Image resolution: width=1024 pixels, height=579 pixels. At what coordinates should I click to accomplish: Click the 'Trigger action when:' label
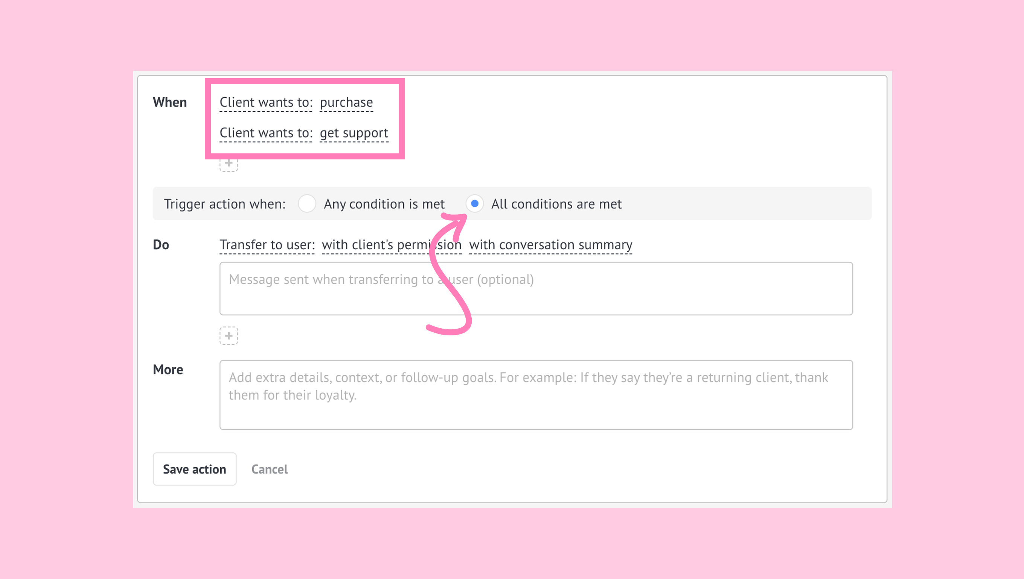224,204
